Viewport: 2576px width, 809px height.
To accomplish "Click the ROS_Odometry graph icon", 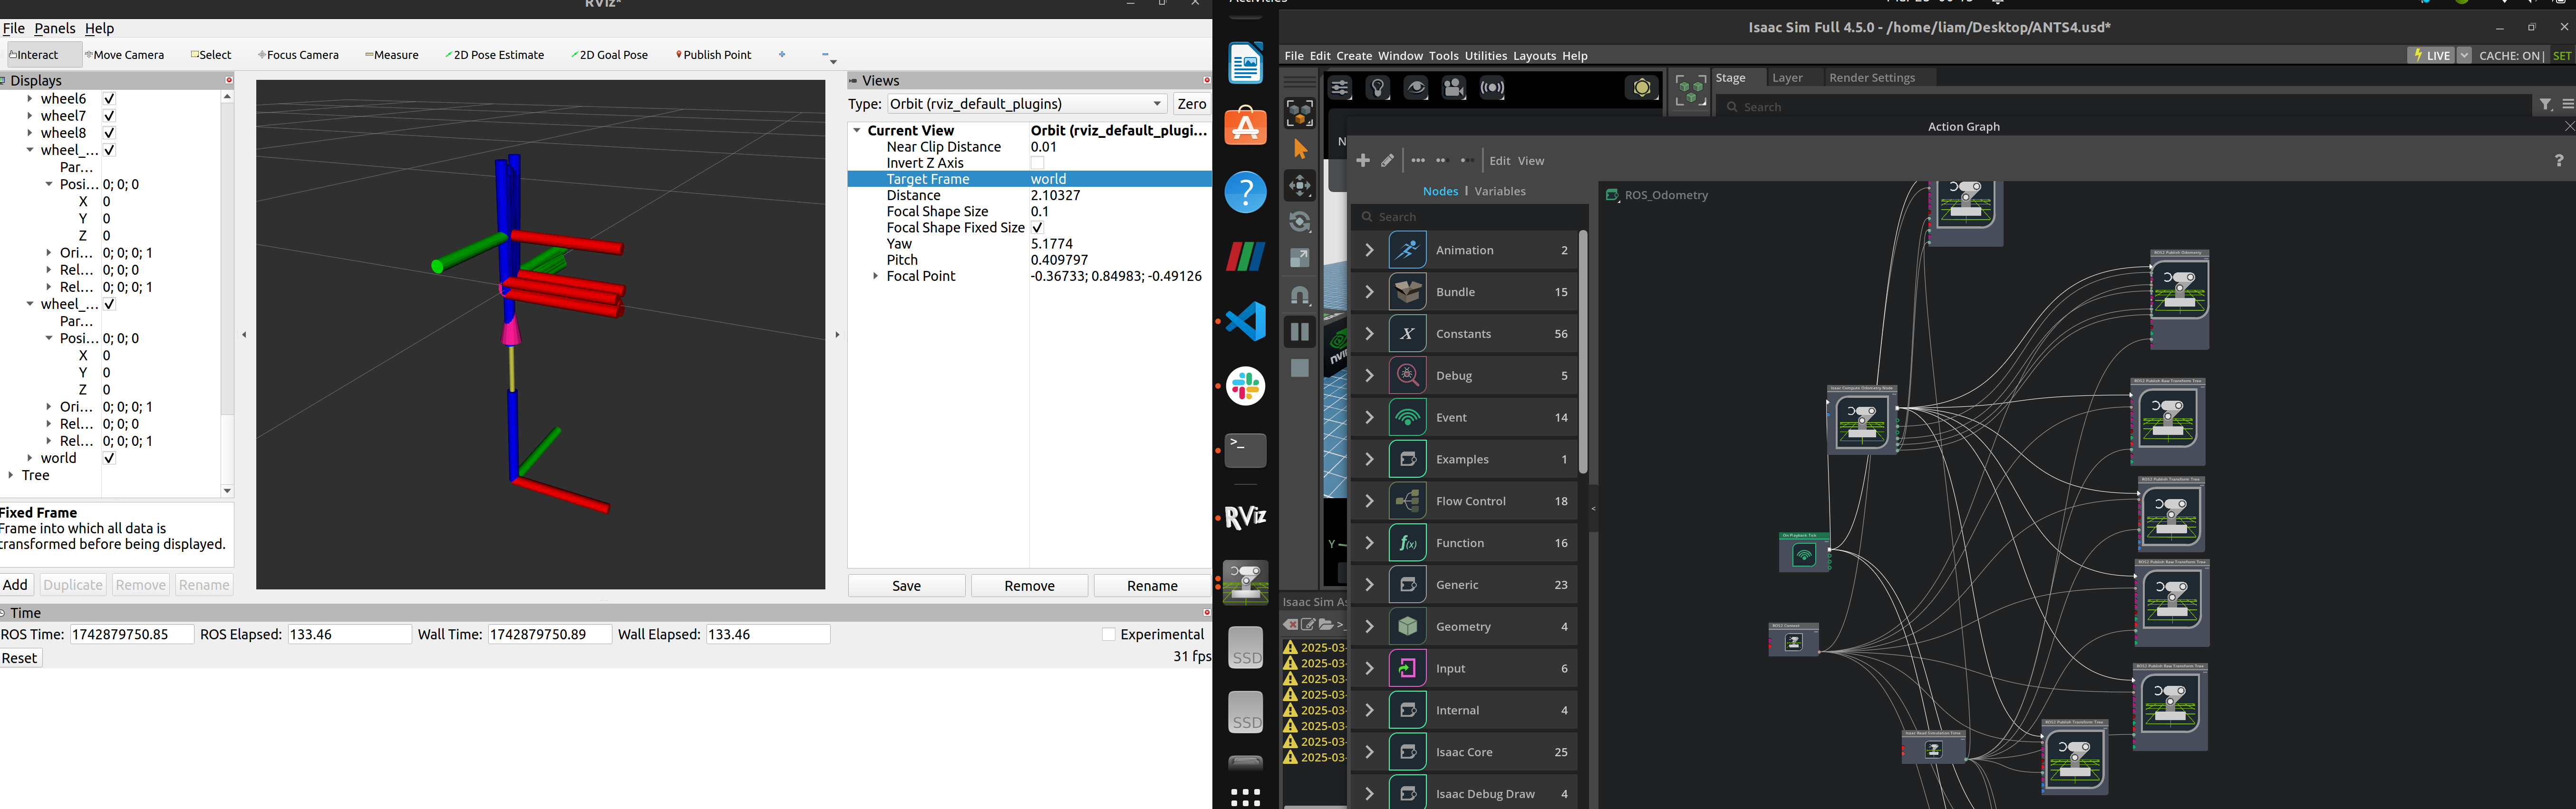I will 1612,195.
